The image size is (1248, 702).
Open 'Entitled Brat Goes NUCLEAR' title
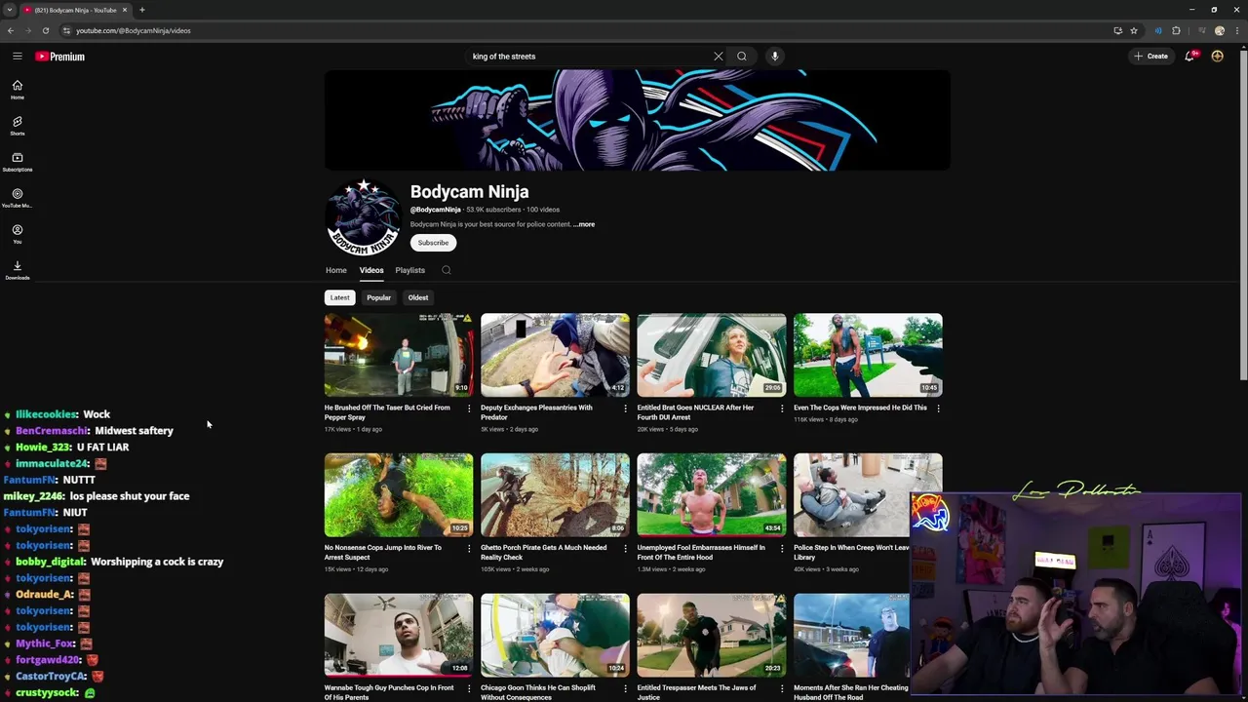695,412
